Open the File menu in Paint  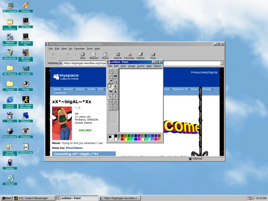tap(110, 66)
